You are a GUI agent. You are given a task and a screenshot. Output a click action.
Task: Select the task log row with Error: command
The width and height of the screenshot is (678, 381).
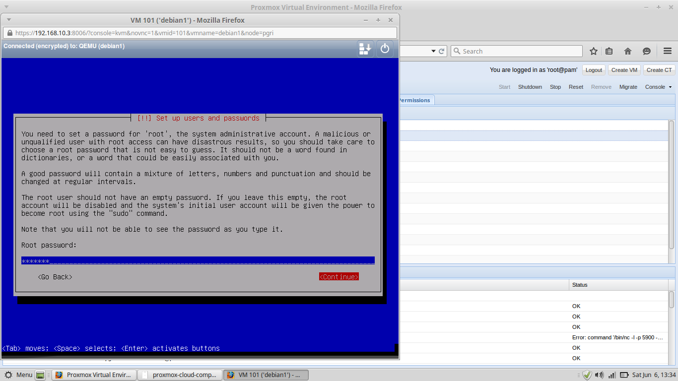coord(534,337)
